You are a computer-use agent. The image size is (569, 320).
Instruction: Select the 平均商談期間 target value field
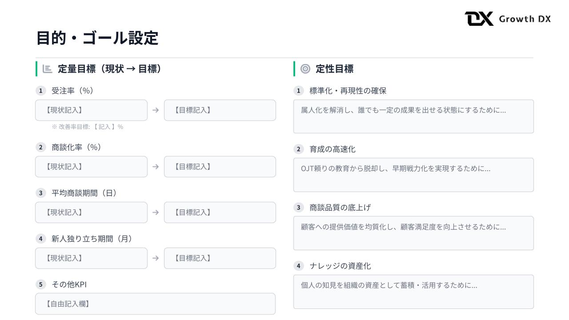[220, 212]
